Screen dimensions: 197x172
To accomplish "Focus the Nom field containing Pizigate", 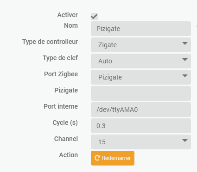I will pos(141,29).
